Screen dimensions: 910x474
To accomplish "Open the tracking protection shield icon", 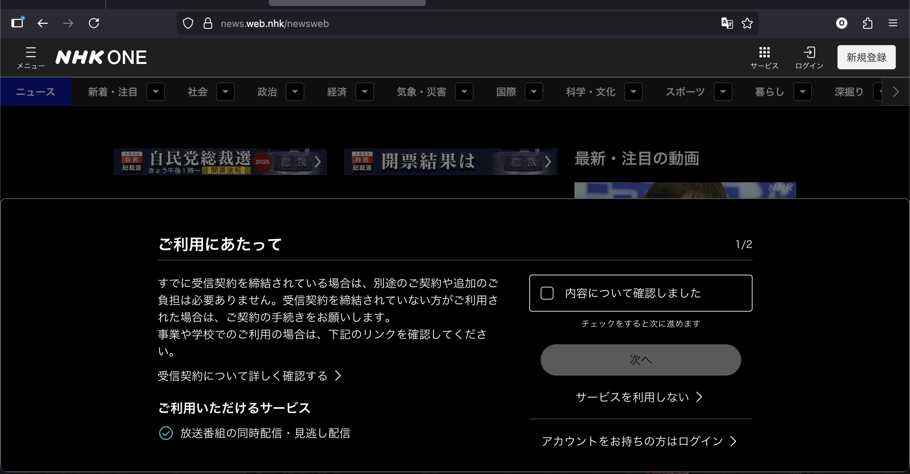I will [x=188, y=23].
